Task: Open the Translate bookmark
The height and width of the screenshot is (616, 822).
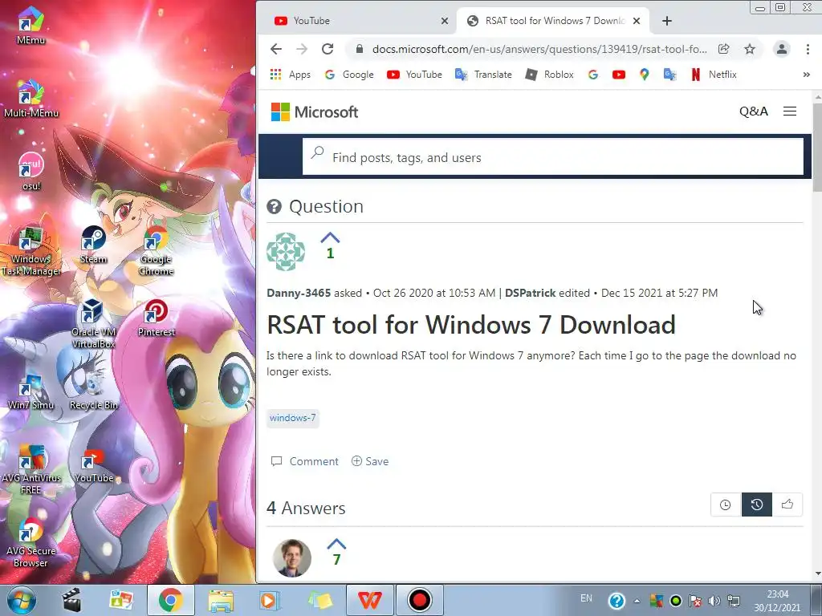Action: click(x=483, y=75)
